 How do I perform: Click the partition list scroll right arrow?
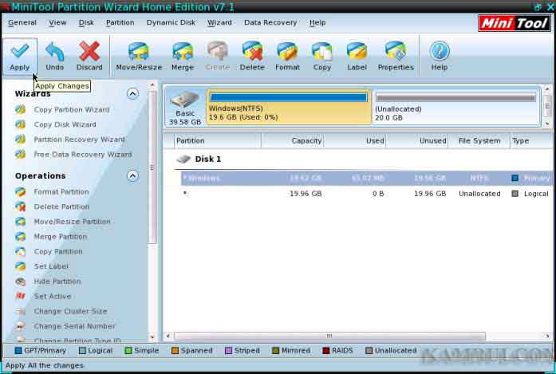coord(547,336)
